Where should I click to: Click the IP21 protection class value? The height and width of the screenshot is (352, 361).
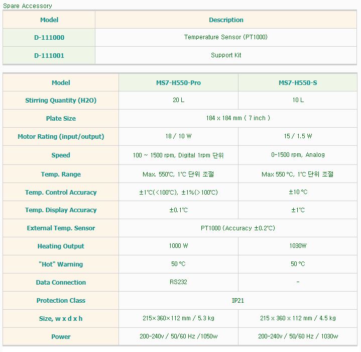coord(238,300)
